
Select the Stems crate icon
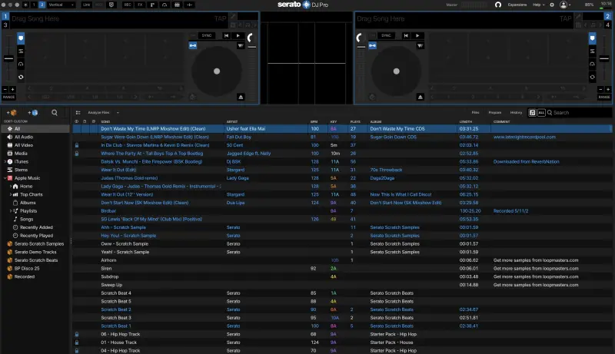[x=10, y=170]
